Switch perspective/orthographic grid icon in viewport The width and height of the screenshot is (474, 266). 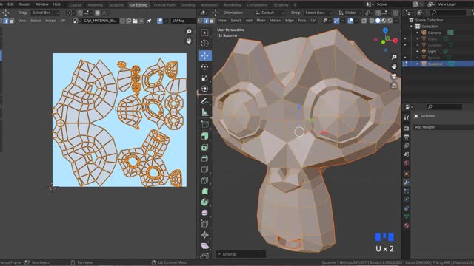[394, 86]
